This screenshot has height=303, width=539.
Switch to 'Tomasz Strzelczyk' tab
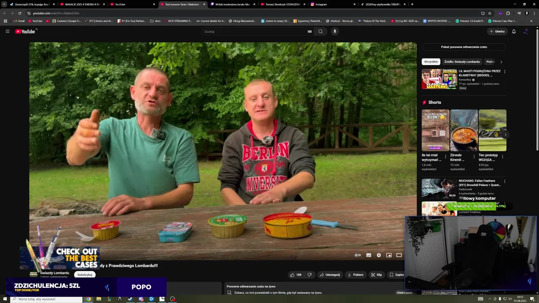pyautogui.click(x=282, y=4)
